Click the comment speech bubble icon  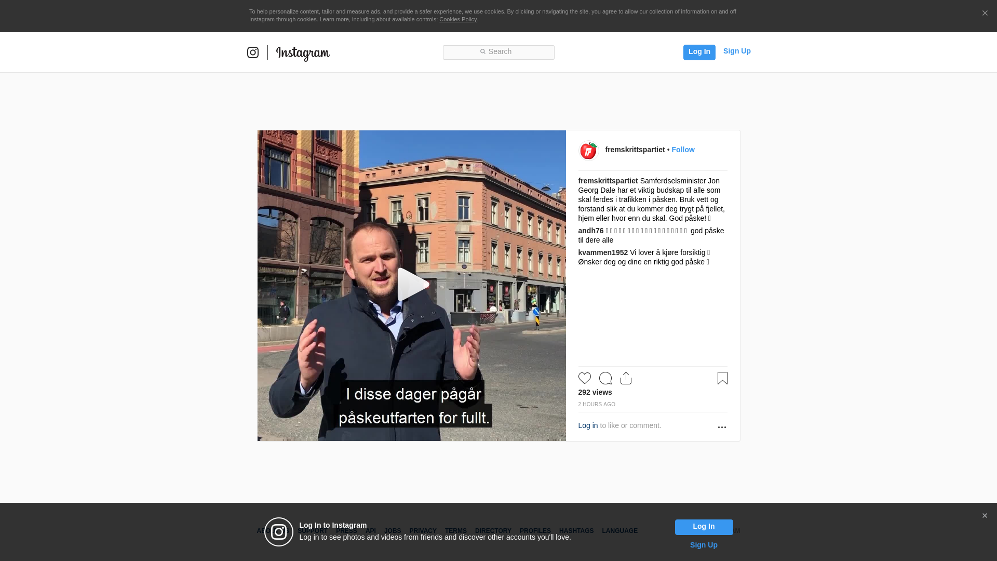coord(605,378)
